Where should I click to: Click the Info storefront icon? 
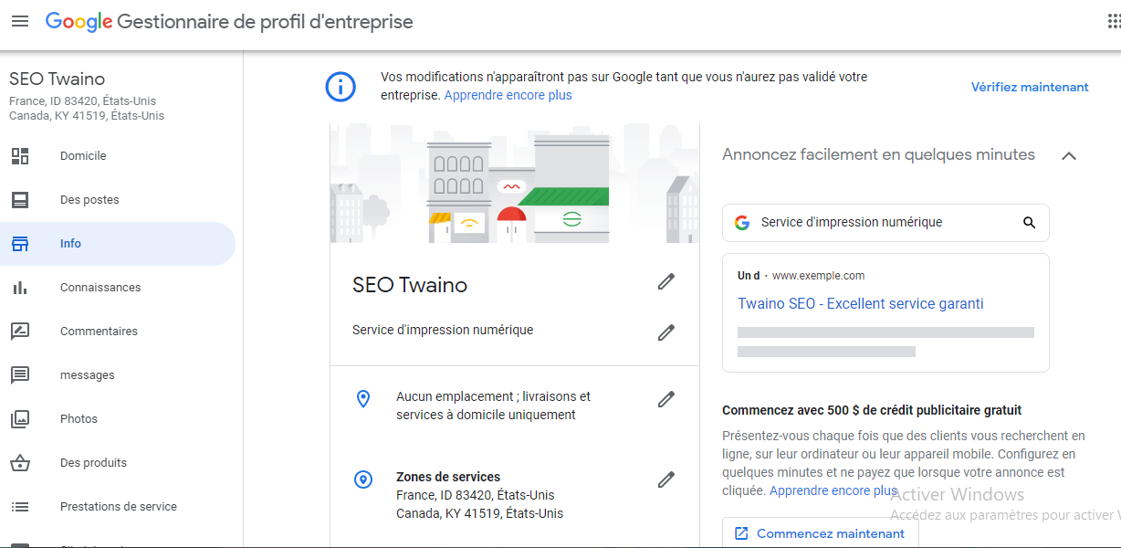[x=20, y=244]
